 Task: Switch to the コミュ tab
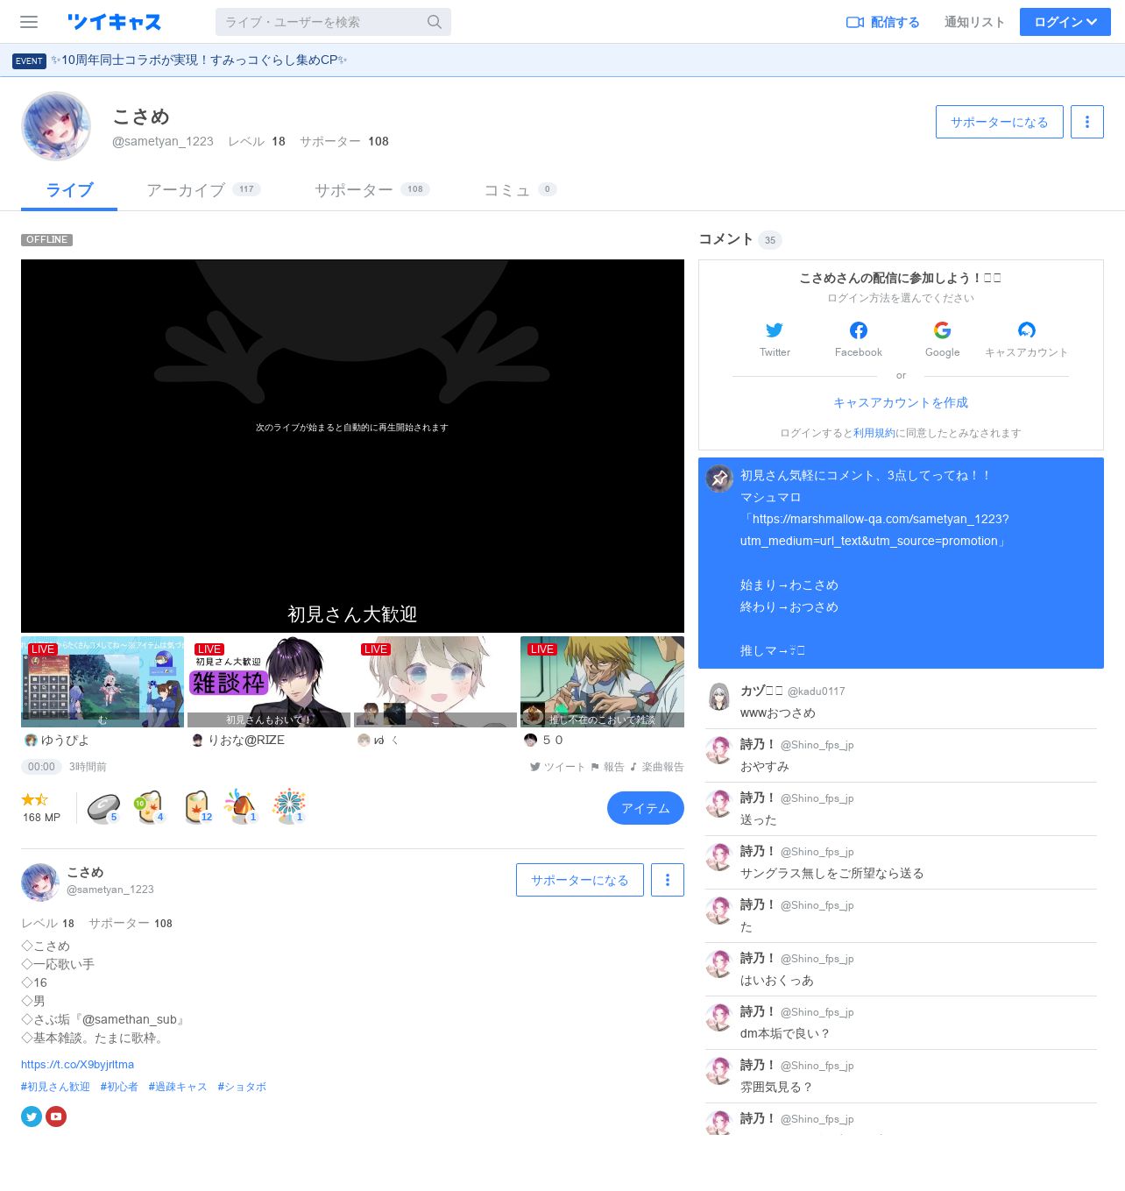coord(520,190)
